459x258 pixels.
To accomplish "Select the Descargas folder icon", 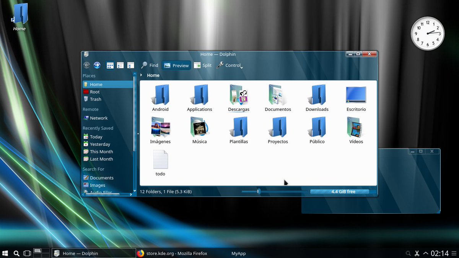I will pos(239,95).
